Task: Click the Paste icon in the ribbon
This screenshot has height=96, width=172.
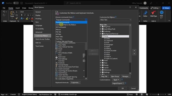Action: (x=12, y=13)
